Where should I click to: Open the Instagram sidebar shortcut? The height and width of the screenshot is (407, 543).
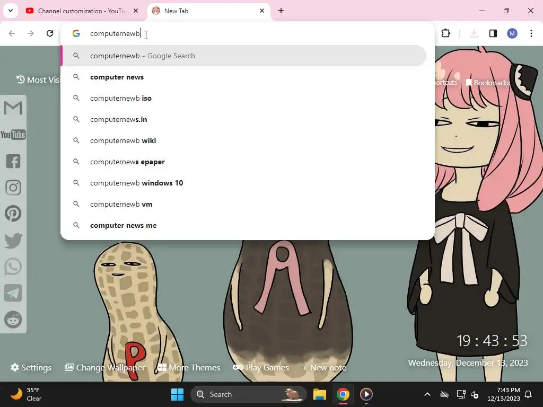pos(13,188)
